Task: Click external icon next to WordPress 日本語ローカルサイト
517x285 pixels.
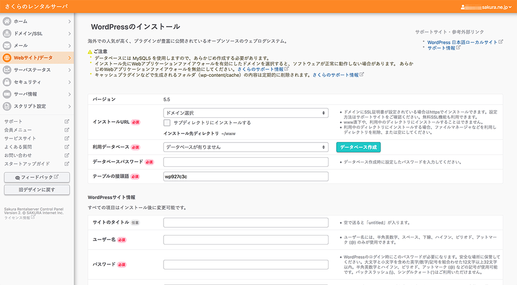Action: [501, 42]
